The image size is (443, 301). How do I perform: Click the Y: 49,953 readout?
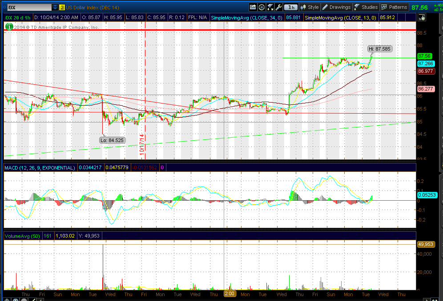[89, 236]
